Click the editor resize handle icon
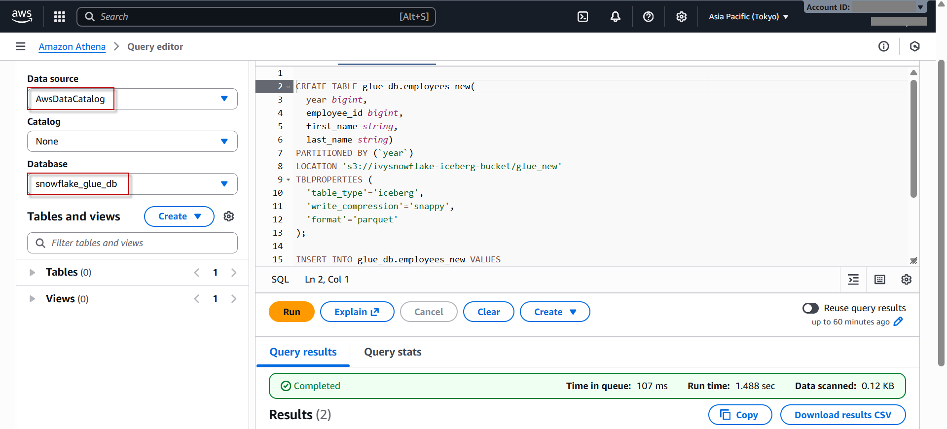This screenshot has width=947, height=429. point(913,260)
